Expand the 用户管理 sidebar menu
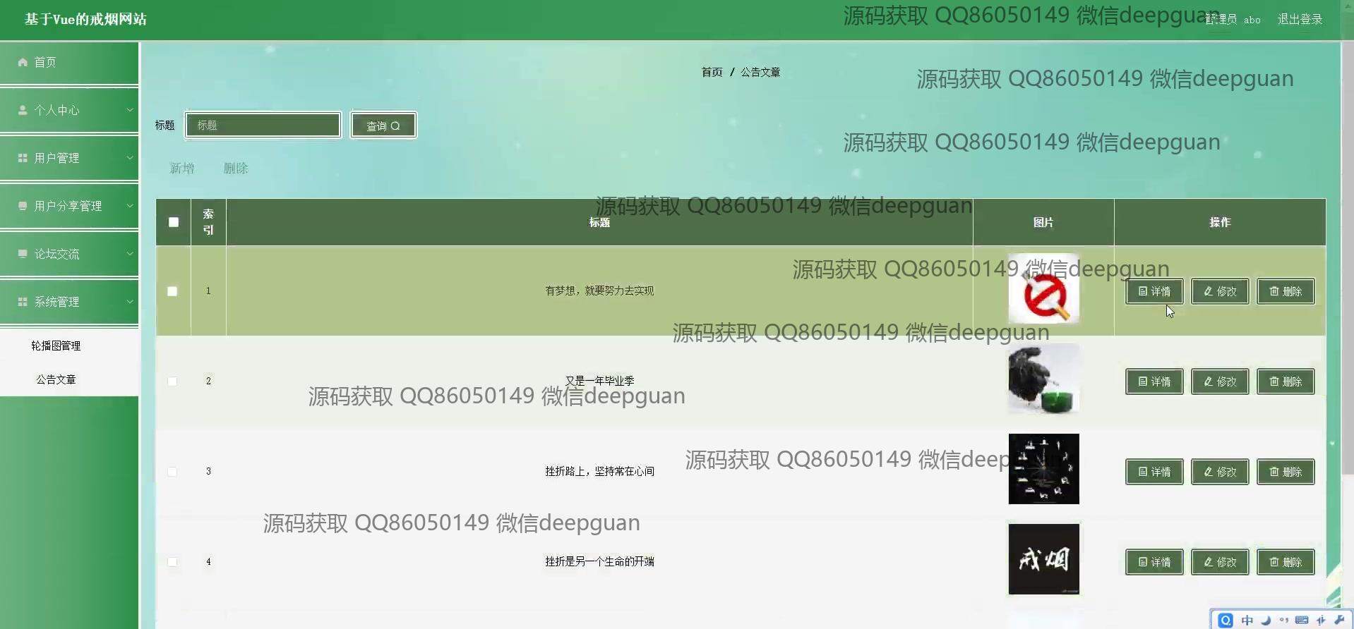The image size is (1354, 629). (69, 159)
